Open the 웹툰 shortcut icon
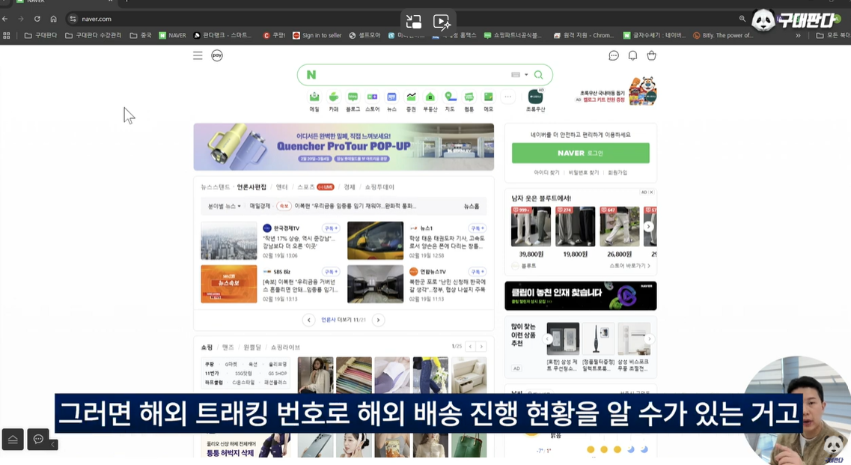Image resolution: width=851 pixels, height=465 pixels. click(x=469, y=97)
